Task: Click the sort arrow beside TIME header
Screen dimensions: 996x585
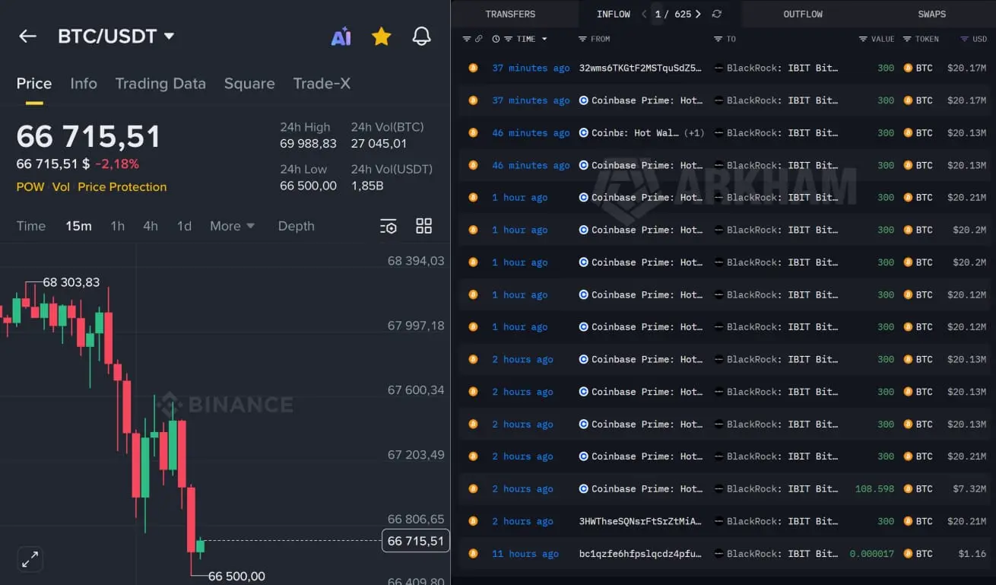Action: pos(544,39)
